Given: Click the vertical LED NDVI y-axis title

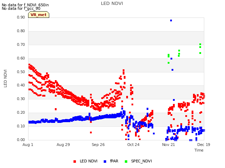Looking at the screenshot, I should click(x=5, y=78).
